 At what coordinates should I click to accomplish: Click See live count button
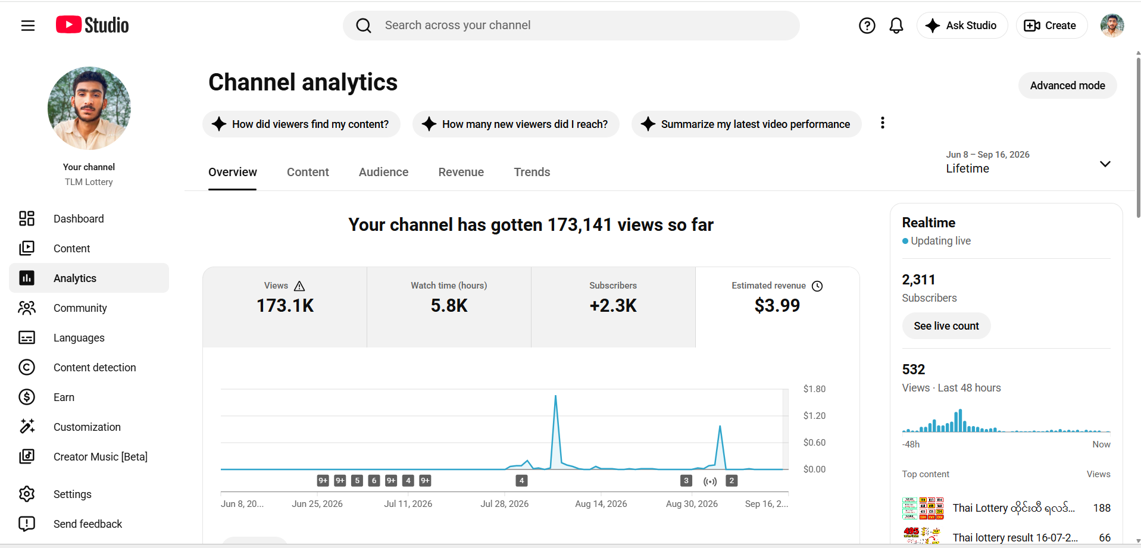coord(946,326)
